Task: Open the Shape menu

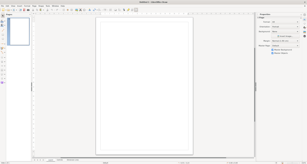Action: point(41,6)
